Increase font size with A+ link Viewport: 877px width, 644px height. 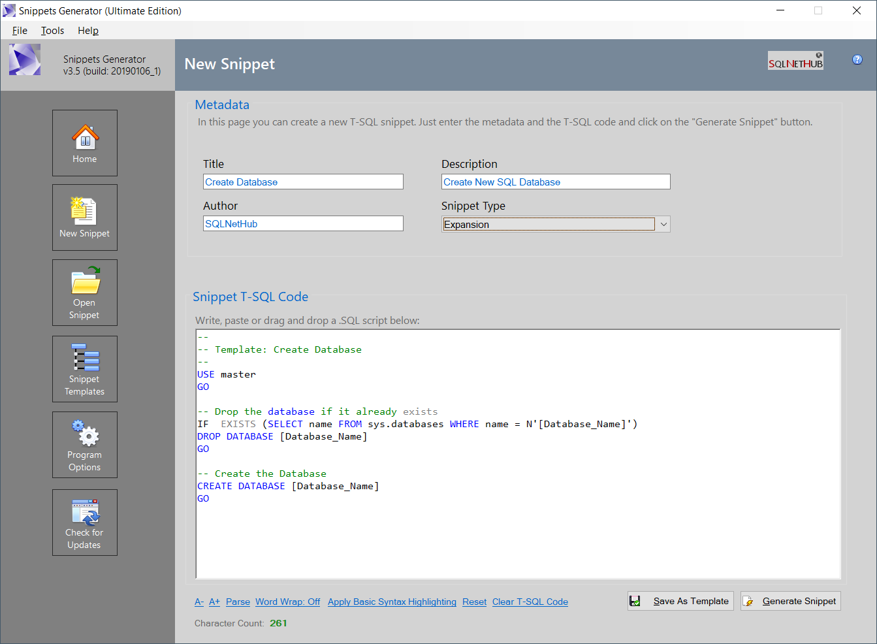[x=214, y=602]
